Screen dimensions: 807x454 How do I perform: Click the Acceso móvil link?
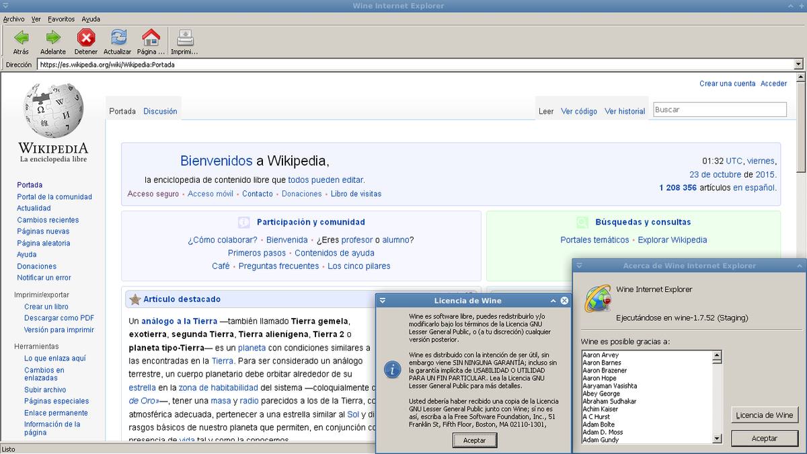[210, 194]
